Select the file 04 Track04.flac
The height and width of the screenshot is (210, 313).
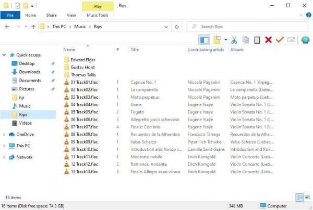[84, 104]
